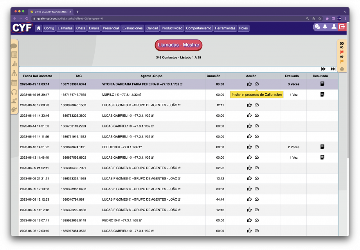The image size is (360, 250).
Task: Open the calendar icon in left sidebar
Action: tap(14, 82)
